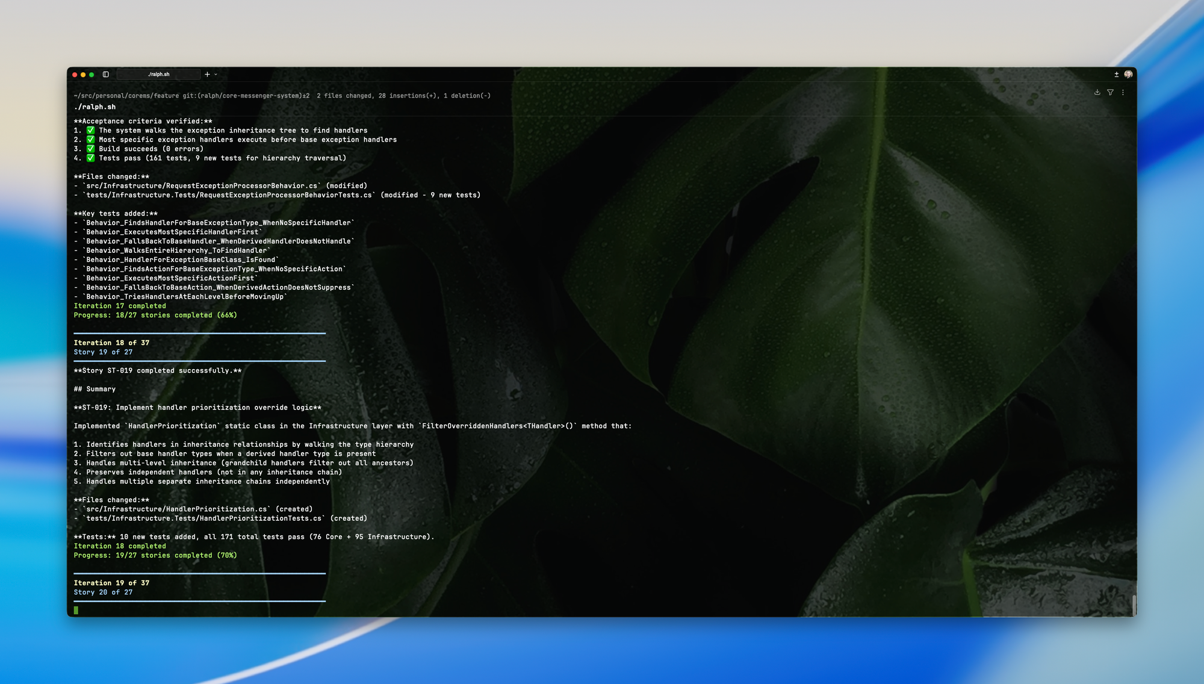Screen dimensions: 1204x684
Task: Click the HandlerPrioritization.cs created file path
Action: point(177,509)
